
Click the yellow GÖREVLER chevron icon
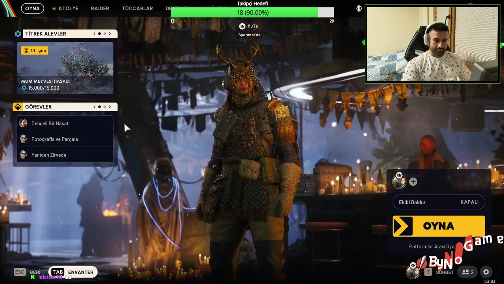[x=18, y=107]
